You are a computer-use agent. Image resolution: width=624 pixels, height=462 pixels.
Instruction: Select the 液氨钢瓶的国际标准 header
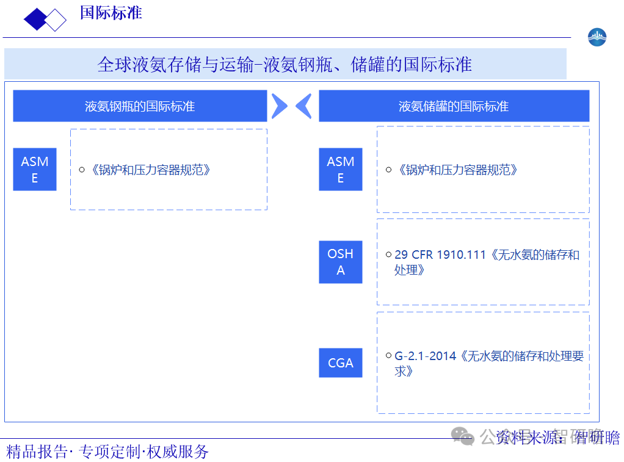(140, 106)
